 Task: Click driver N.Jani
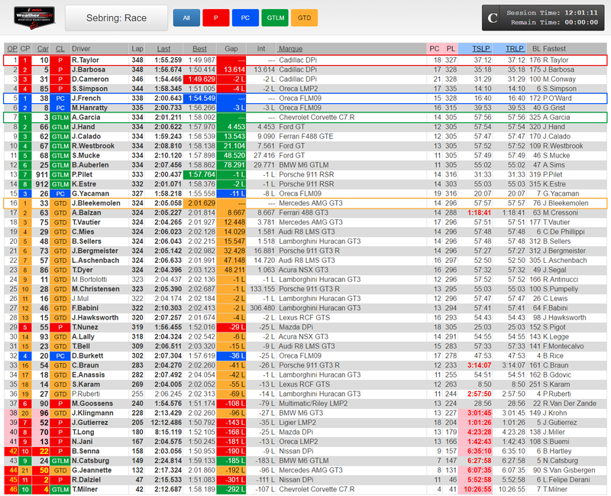click(x=82, y=443)
